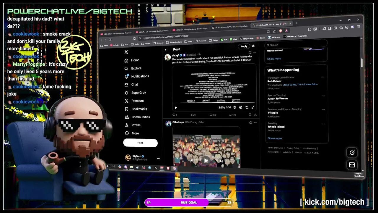View analytics for obj's post (17K)
The width and height of the screenshot is (378, 213).
click(232, 115)
